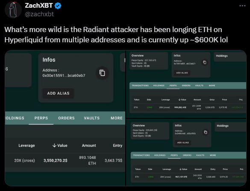Expand MORE in the bottom-right panel tabs

pyautogui.click(x=213, y=155)
